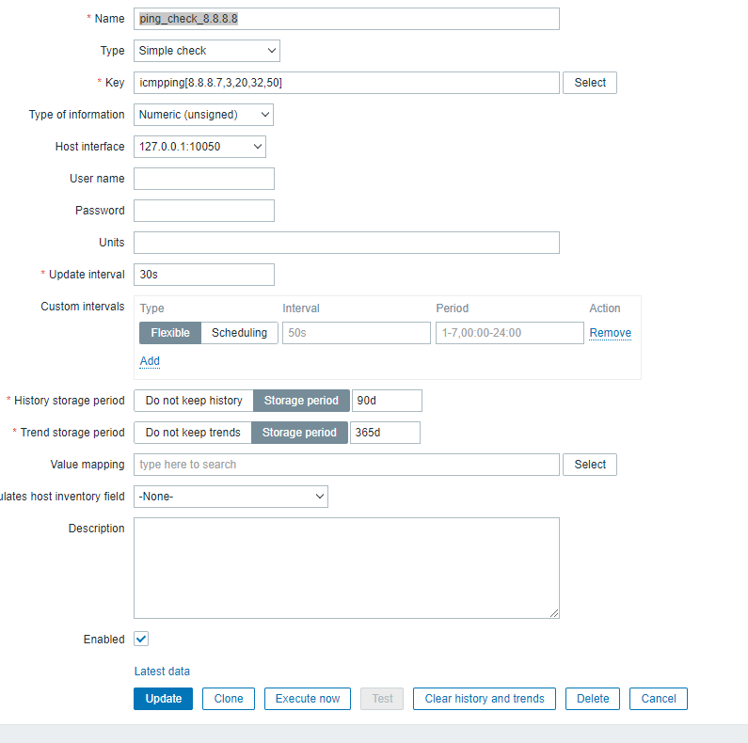Add a new custom interval
Image resolution: width=748 pixels, height=743 pixels.
click(x=150, y=361)
